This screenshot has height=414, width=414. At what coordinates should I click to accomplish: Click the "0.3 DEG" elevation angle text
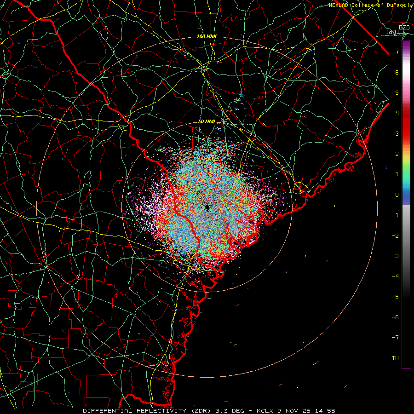[230, 411]
